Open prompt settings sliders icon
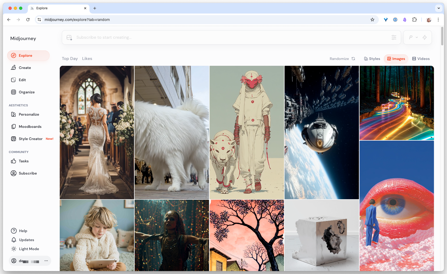This screenshot has width=447, height=274. coord(394,37)
